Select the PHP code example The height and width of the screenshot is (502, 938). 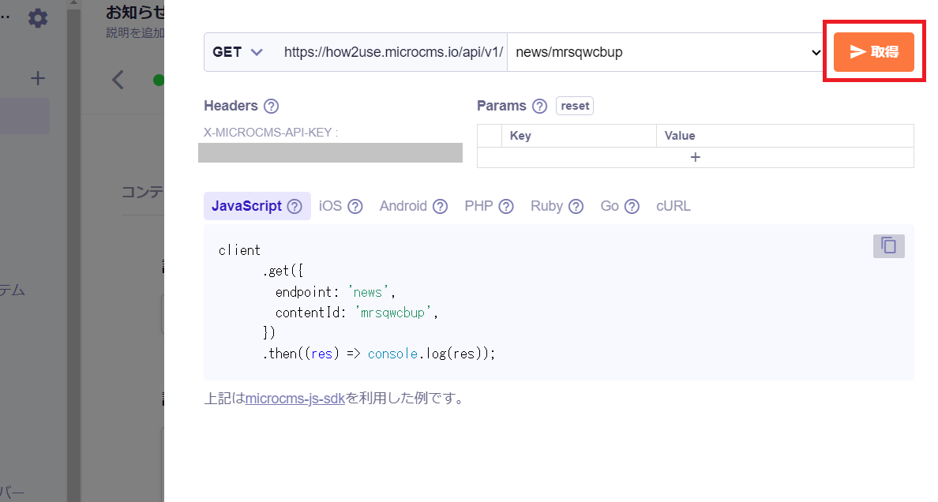point(479,205)
